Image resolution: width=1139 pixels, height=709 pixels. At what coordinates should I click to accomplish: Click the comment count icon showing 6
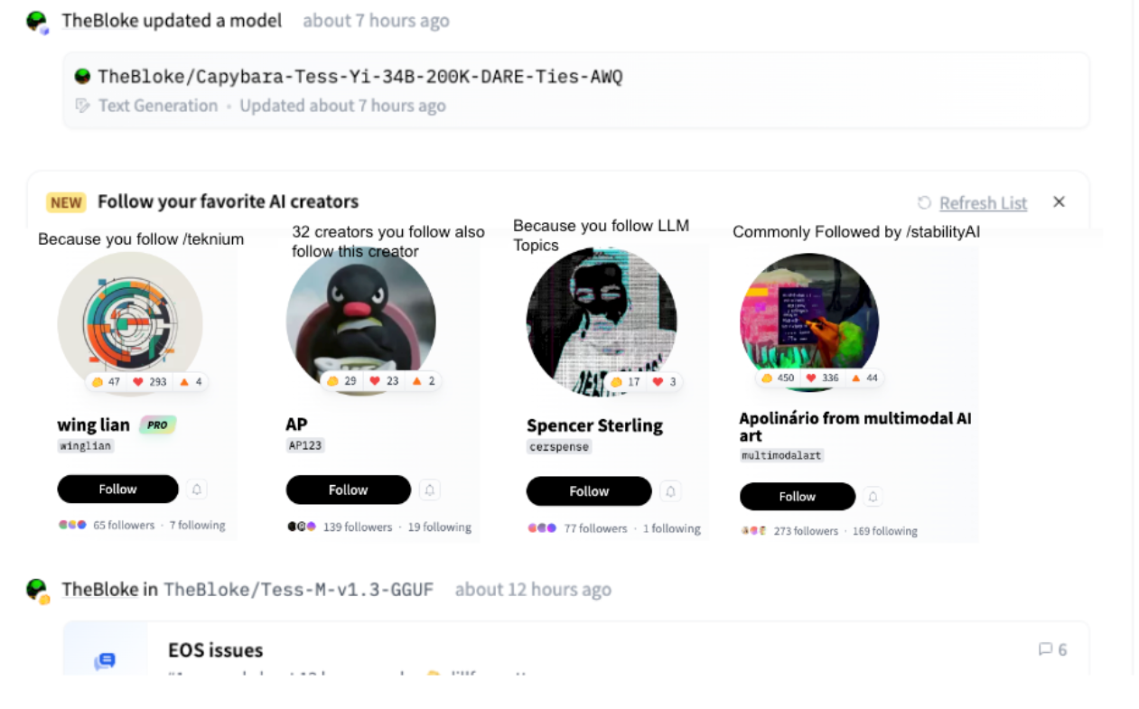(x=1046, y=649)
